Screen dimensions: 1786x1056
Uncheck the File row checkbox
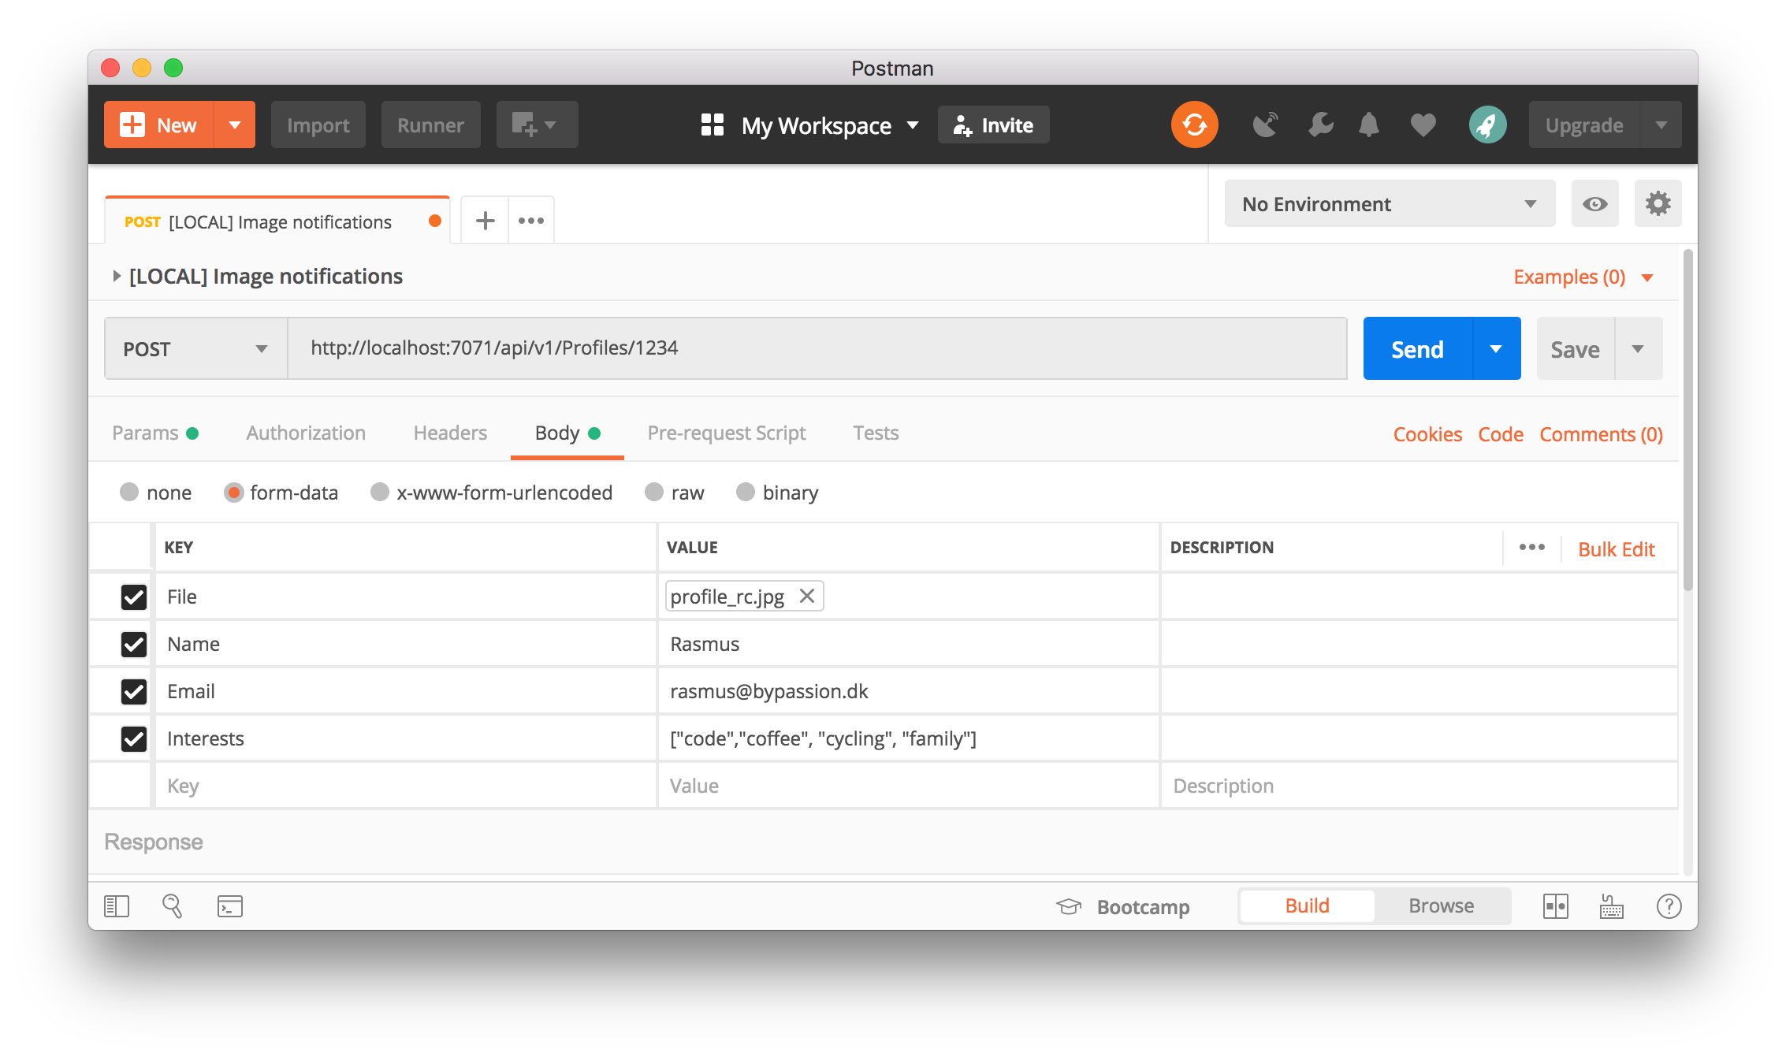134,597
